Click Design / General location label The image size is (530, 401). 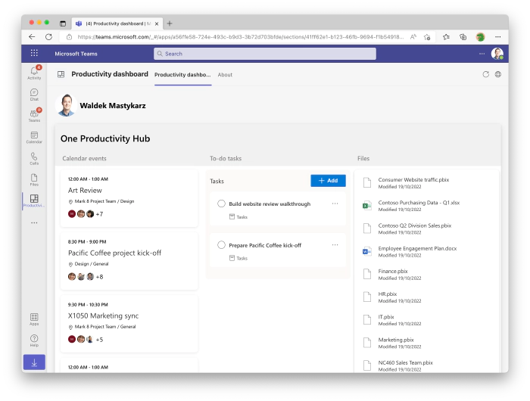pyautogui.click(x=92, y=264)
